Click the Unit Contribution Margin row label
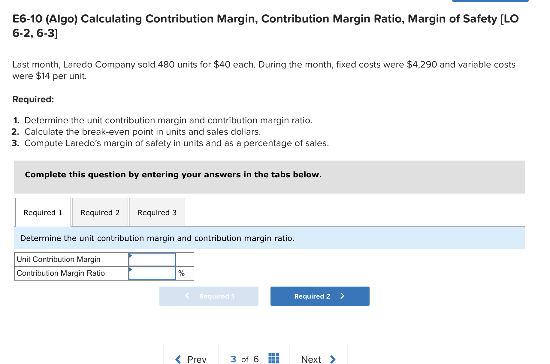 59,259
